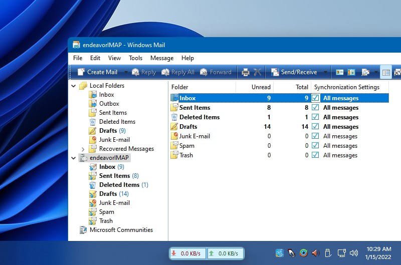The image size is (401, 265).
Task: Select Local Folders root in tree
Action: [102, 86]
